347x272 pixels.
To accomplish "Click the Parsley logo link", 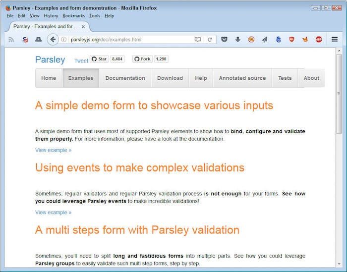I will click(50, 60).
